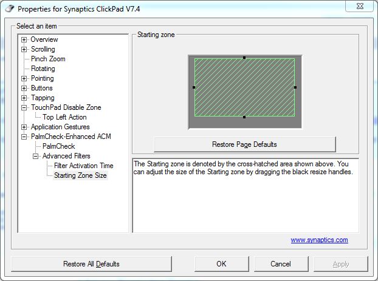Select TouchPad Disable Zone item
Screen dimensions: 378x281
click(66, 107)
